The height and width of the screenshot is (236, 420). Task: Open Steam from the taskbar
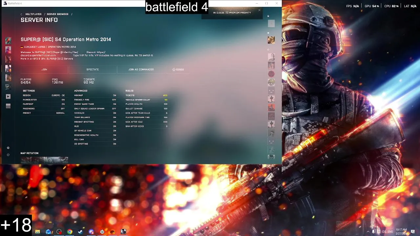tap(80, 232)
